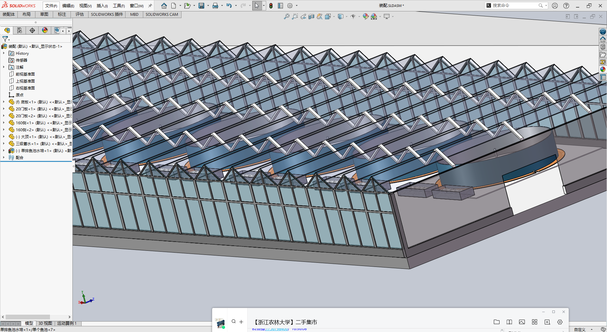Select the 前视基准面 plane
This screenshot has height=332, width=607.
pyautogui.click(x=25, y=74)
